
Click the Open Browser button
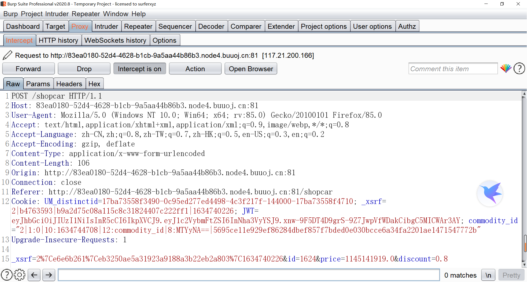[x=251, y=68]
